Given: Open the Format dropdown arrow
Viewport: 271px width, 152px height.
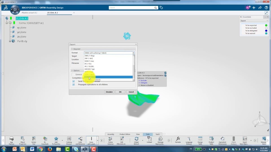Looking at the screenshot, I should point(133,53).
